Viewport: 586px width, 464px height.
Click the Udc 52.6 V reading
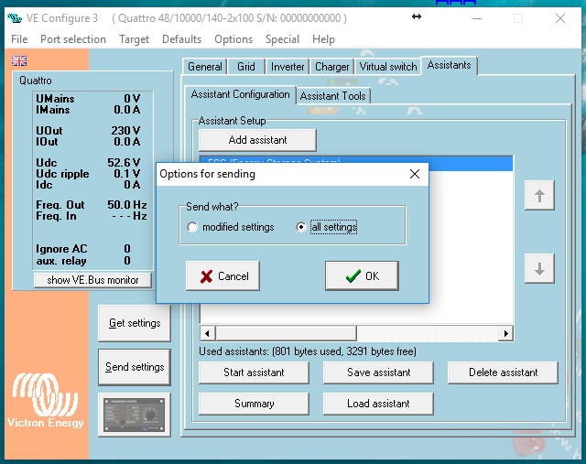88,163
